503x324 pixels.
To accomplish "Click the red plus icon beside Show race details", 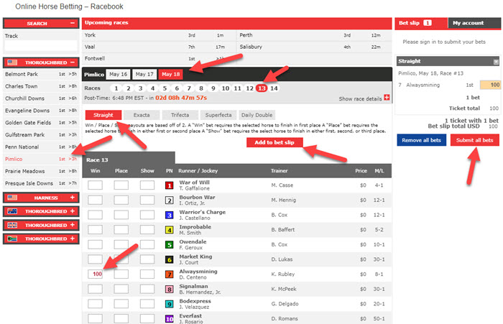I will pos(387,98).
